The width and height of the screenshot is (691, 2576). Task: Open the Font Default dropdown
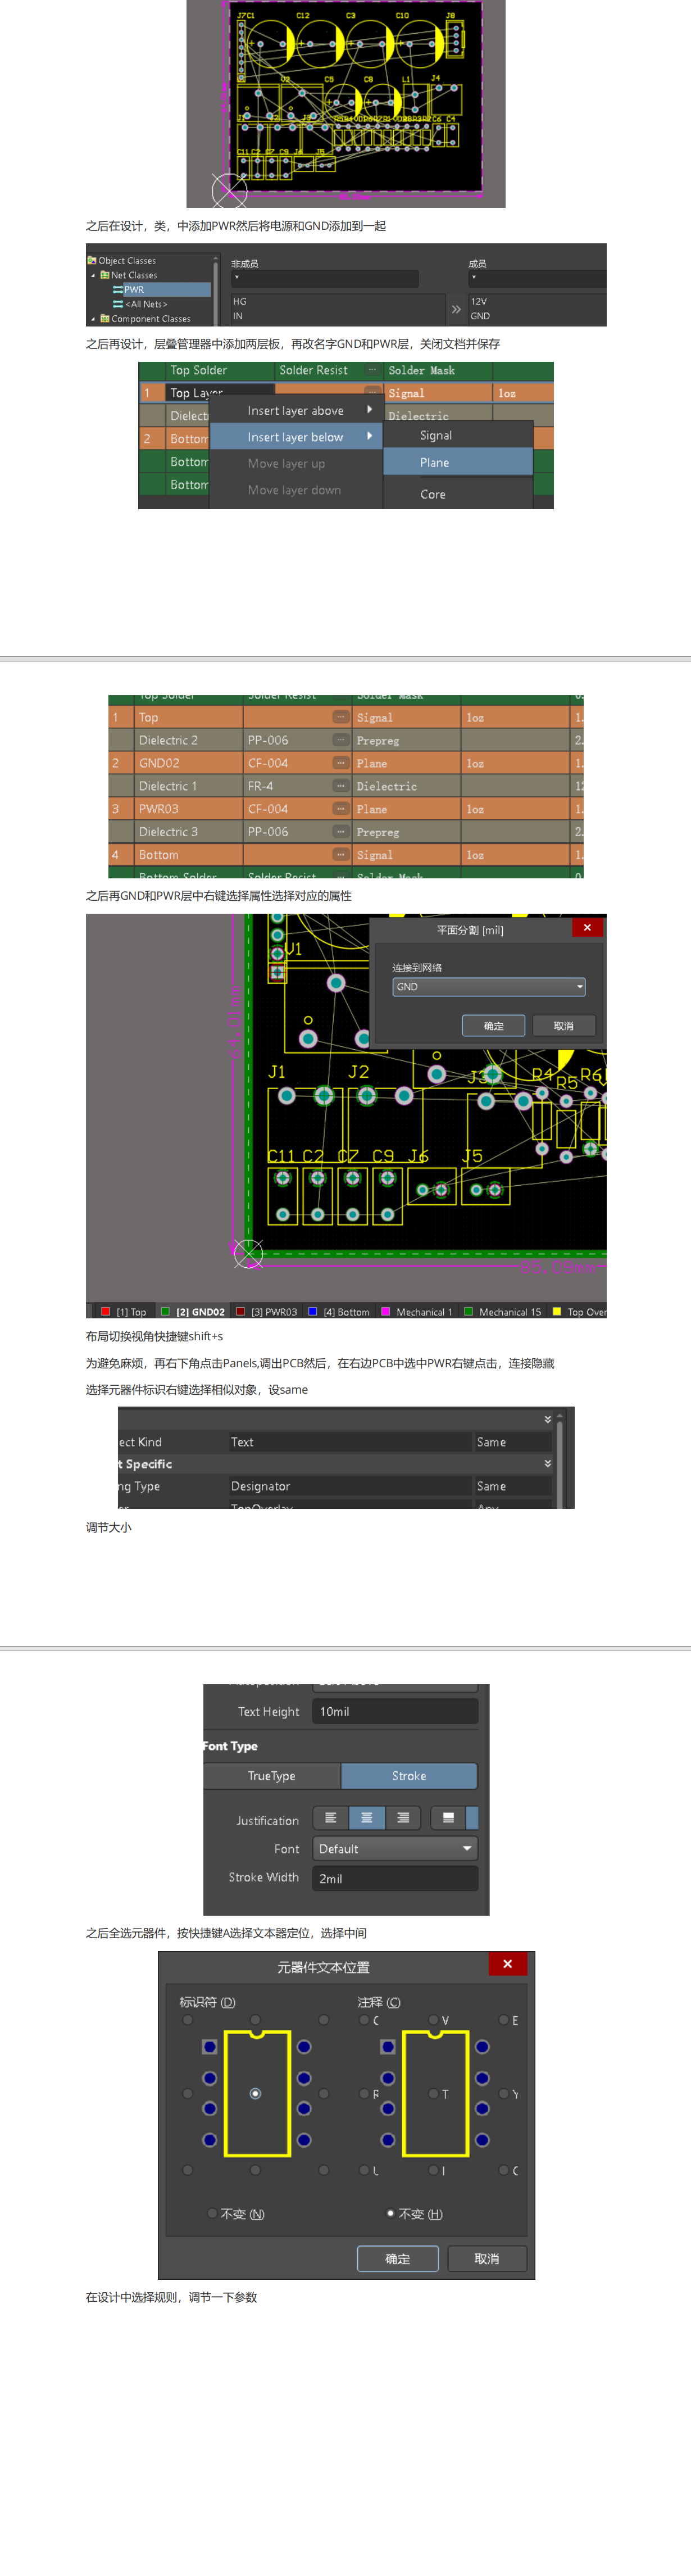[395, 1849]
